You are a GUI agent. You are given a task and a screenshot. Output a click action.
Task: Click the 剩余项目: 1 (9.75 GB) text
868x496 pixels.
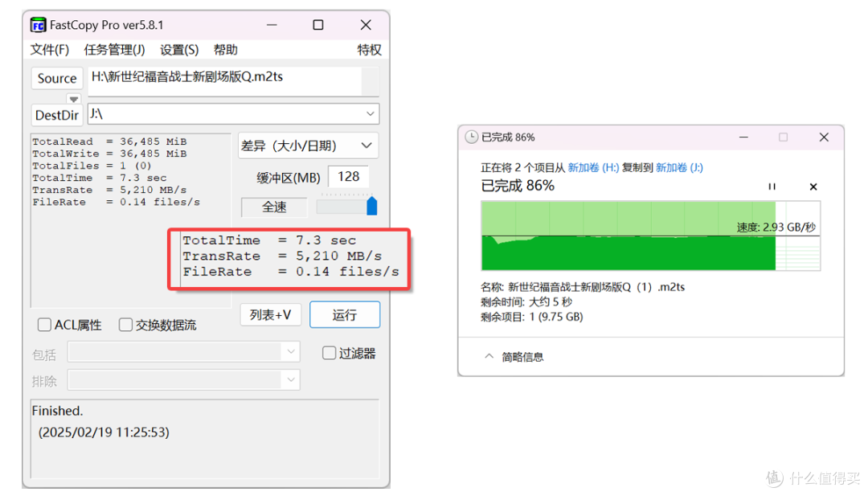point(531,317)
